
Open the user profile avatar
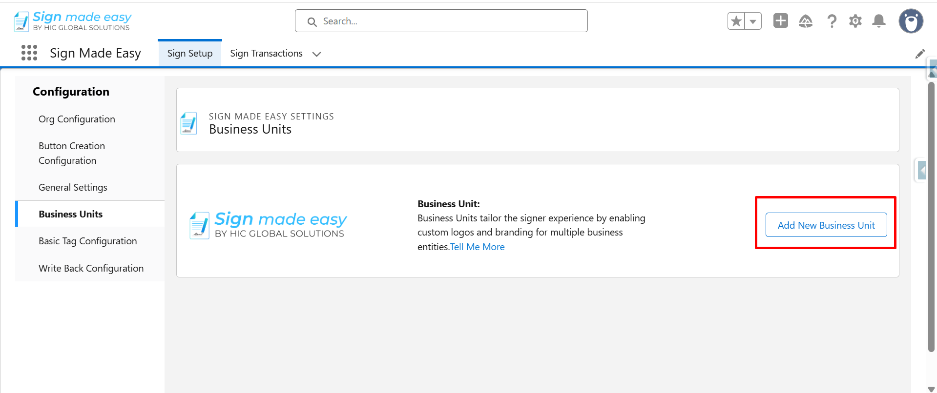click(x=911, y=21)
